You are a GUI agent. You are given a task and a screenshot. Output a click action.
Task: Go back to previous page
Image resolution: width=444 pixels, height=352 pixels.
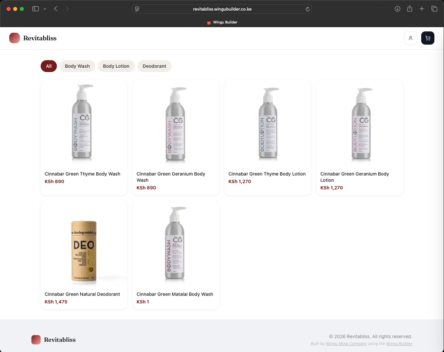point(56,9)
